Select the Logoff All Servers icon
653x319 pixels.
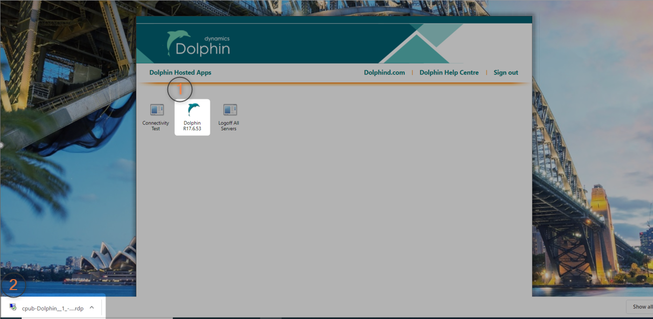229,117
